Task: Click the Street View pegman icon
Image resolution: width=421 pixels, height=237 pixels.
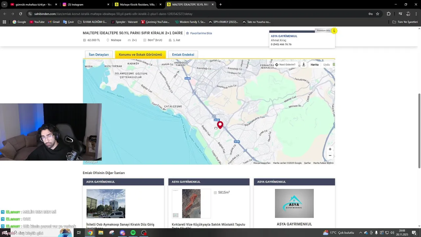Action: 304,65
